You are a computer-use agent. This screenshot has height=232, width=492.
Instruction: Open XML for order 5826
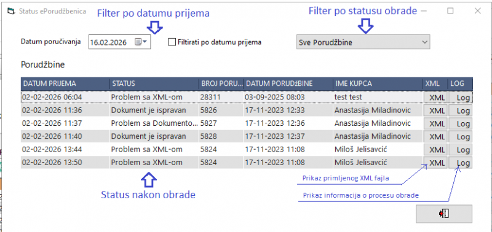coord(435,110)
